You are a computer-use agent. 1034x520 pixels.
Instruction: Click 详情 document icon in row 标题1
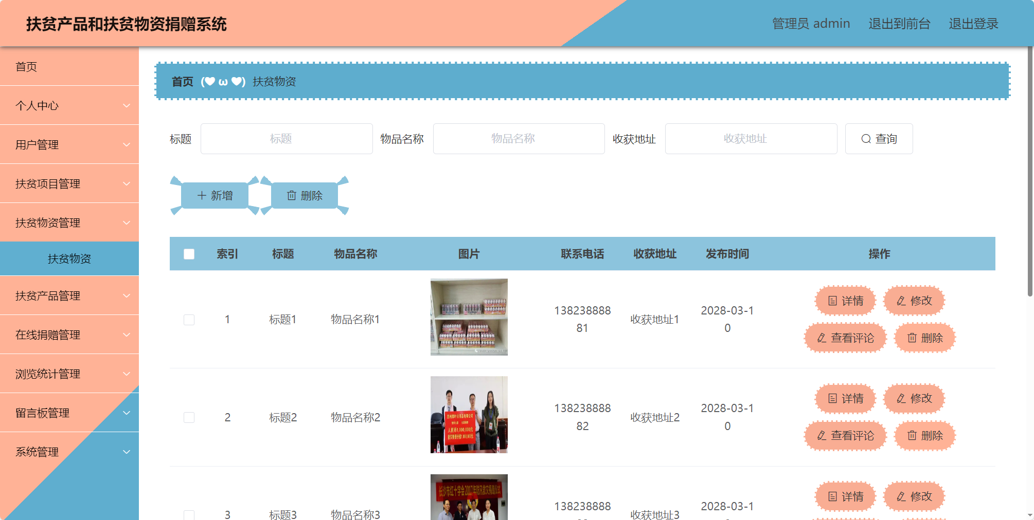(x=832, y=301)
